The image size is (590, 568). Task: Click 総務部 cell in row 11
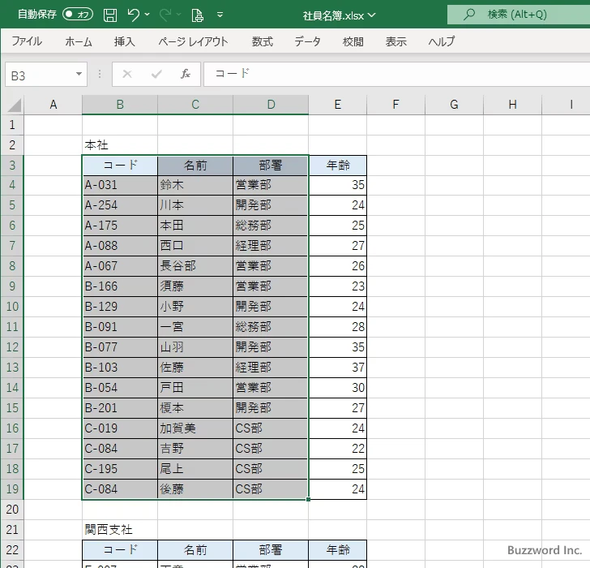tap(271, 327)
